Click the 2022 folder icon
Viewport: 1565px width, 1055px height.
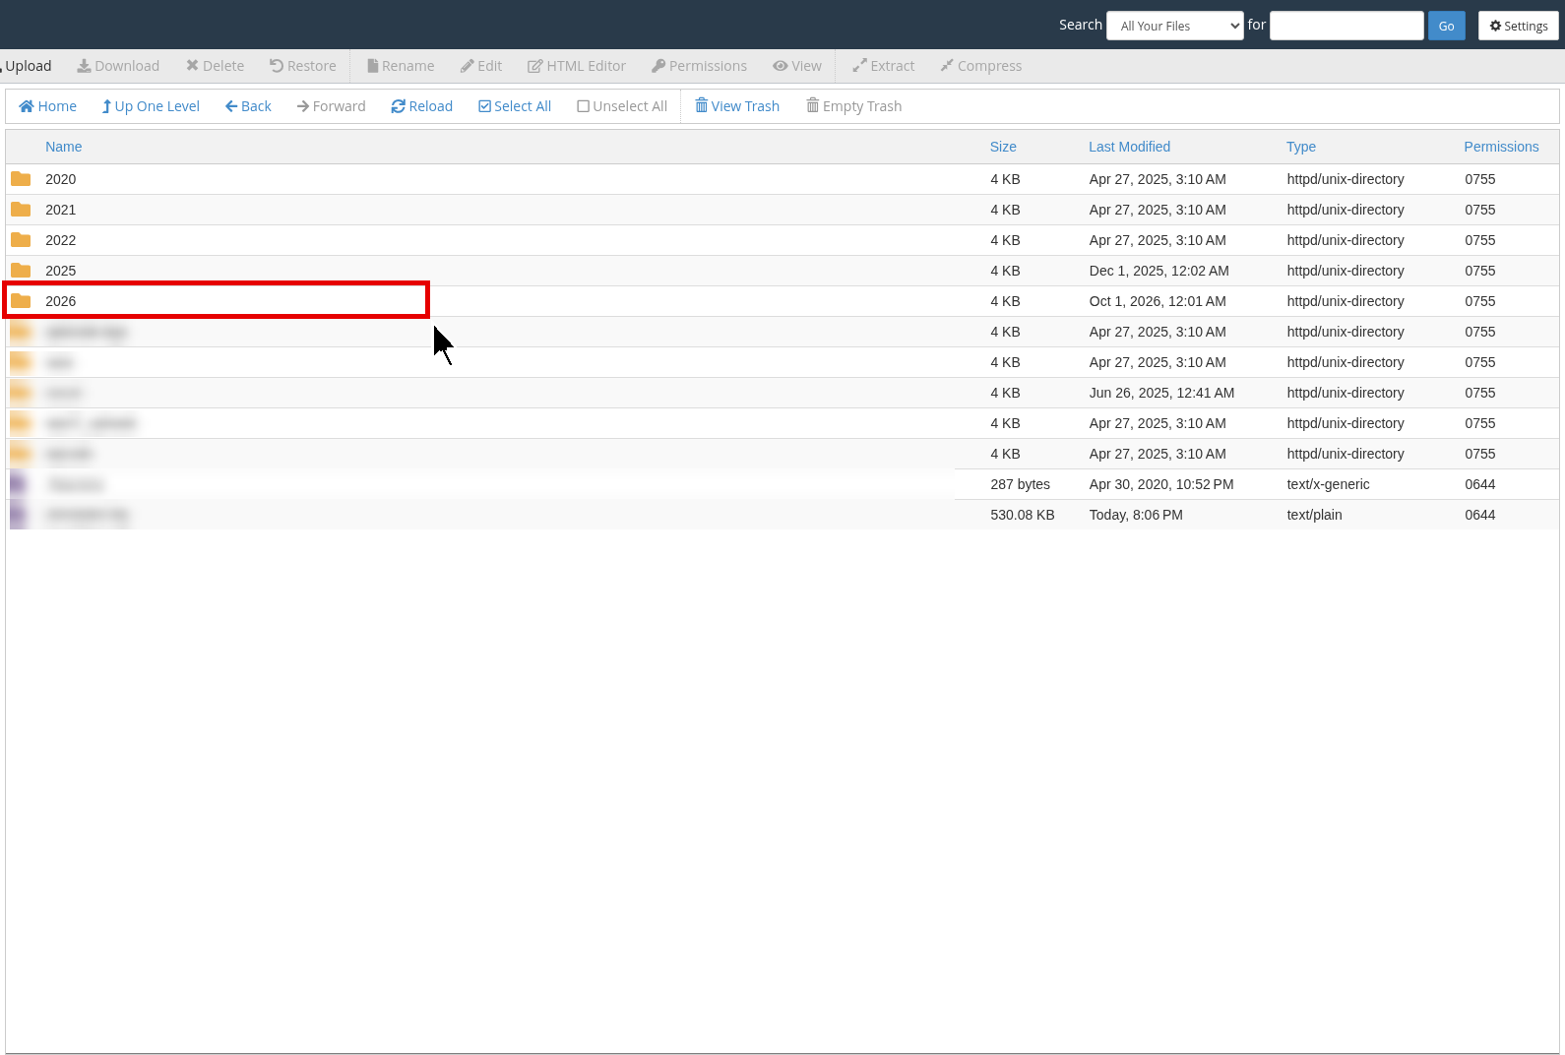21,240
